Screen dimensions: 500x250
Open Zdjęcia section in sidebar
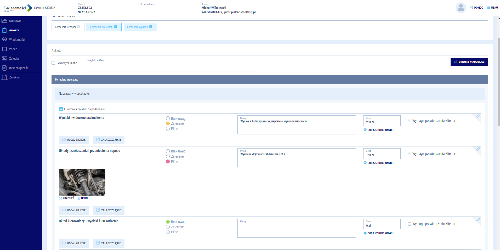pos(14,59)
